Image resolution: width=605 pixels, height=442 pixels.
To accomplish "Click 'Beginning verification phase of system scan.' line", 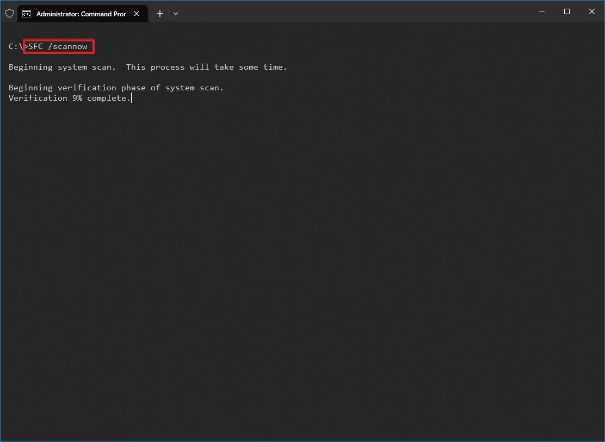I will pyautogui.click(x=116, y=88).
